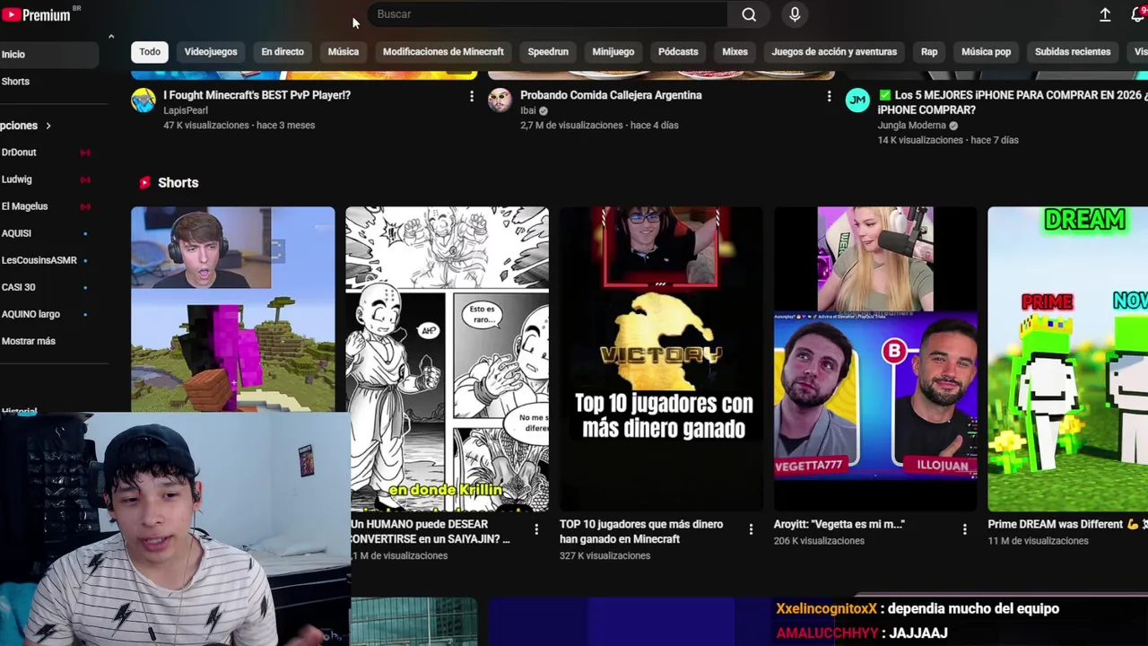Image resolution: width=1148 pixels, height=646 pixels.
Task: Select the Minijuego filter chip
Action: [613, 51]
